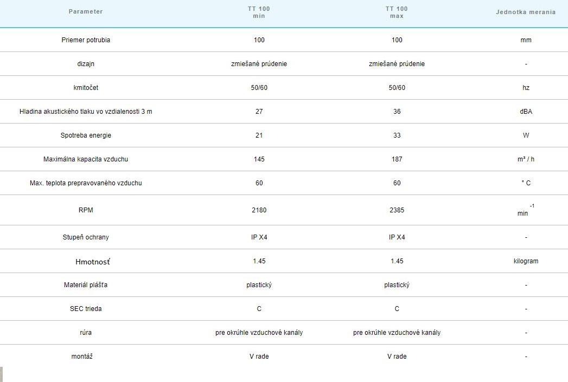The image size is (568, 382).
Task: Select the 'Priemer potrubia' row label
Action: pyautogui.click(x=86, y=40)
